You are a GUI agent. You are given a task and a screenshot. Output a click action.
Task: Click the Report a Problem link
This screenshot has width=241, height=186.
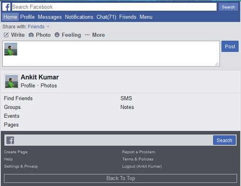pos(139,152)
